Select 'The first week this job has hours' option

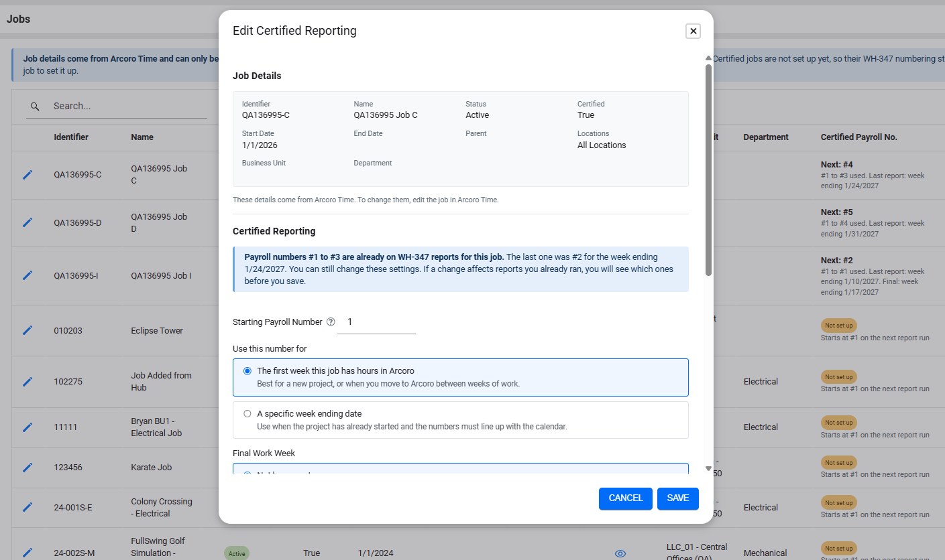460,377
